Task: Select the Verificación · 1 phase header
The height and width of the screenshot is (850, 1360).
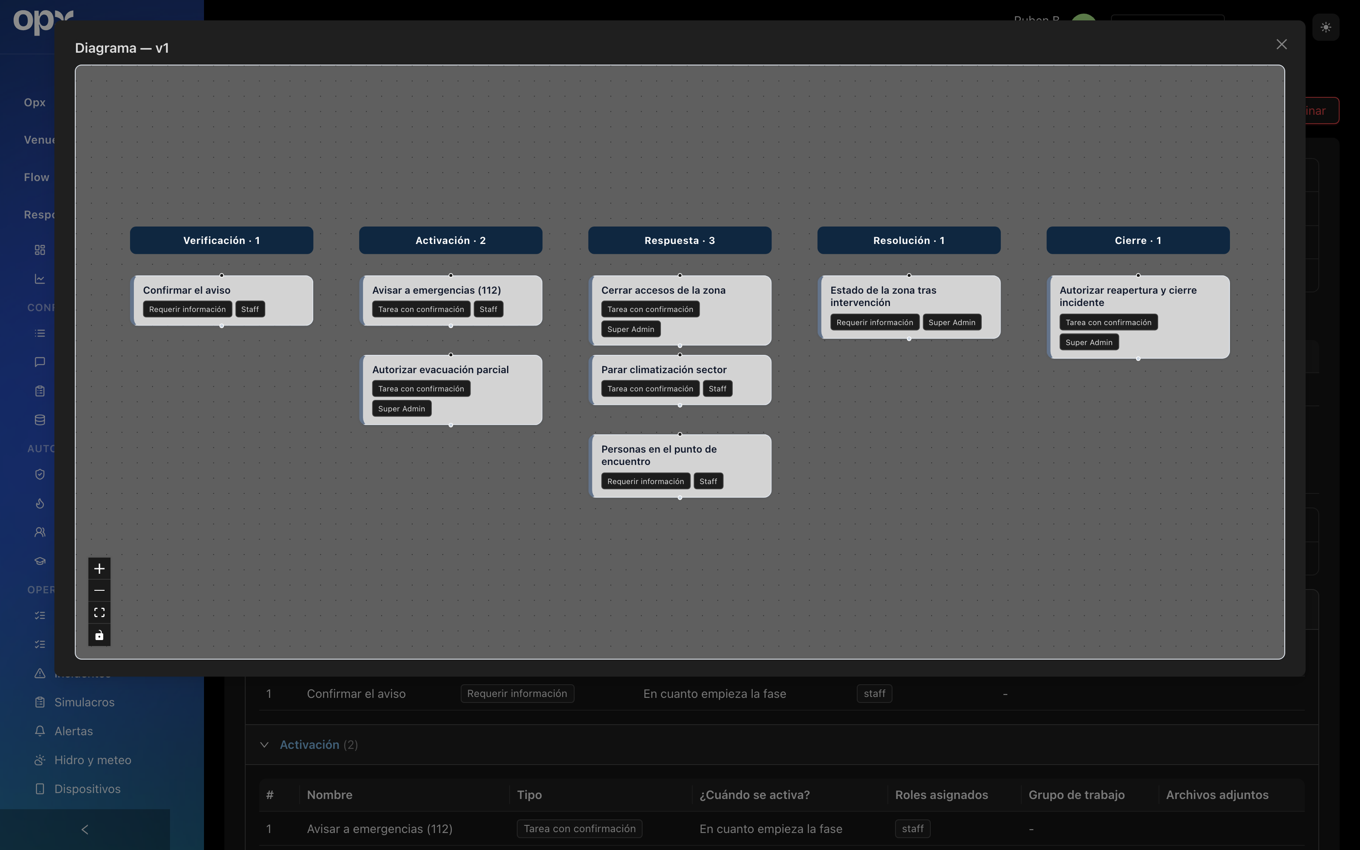Action: (x=221, y=240)
